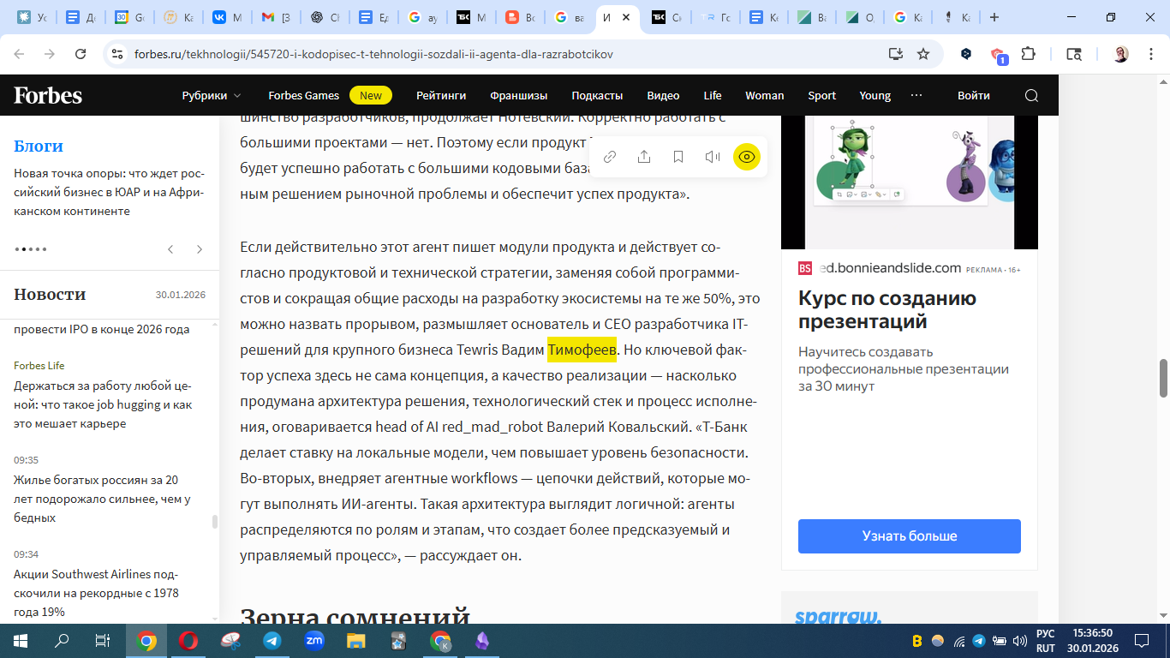1170x658 pixels.
Task: Reload the page in Chrome
Action: [81, 54]
